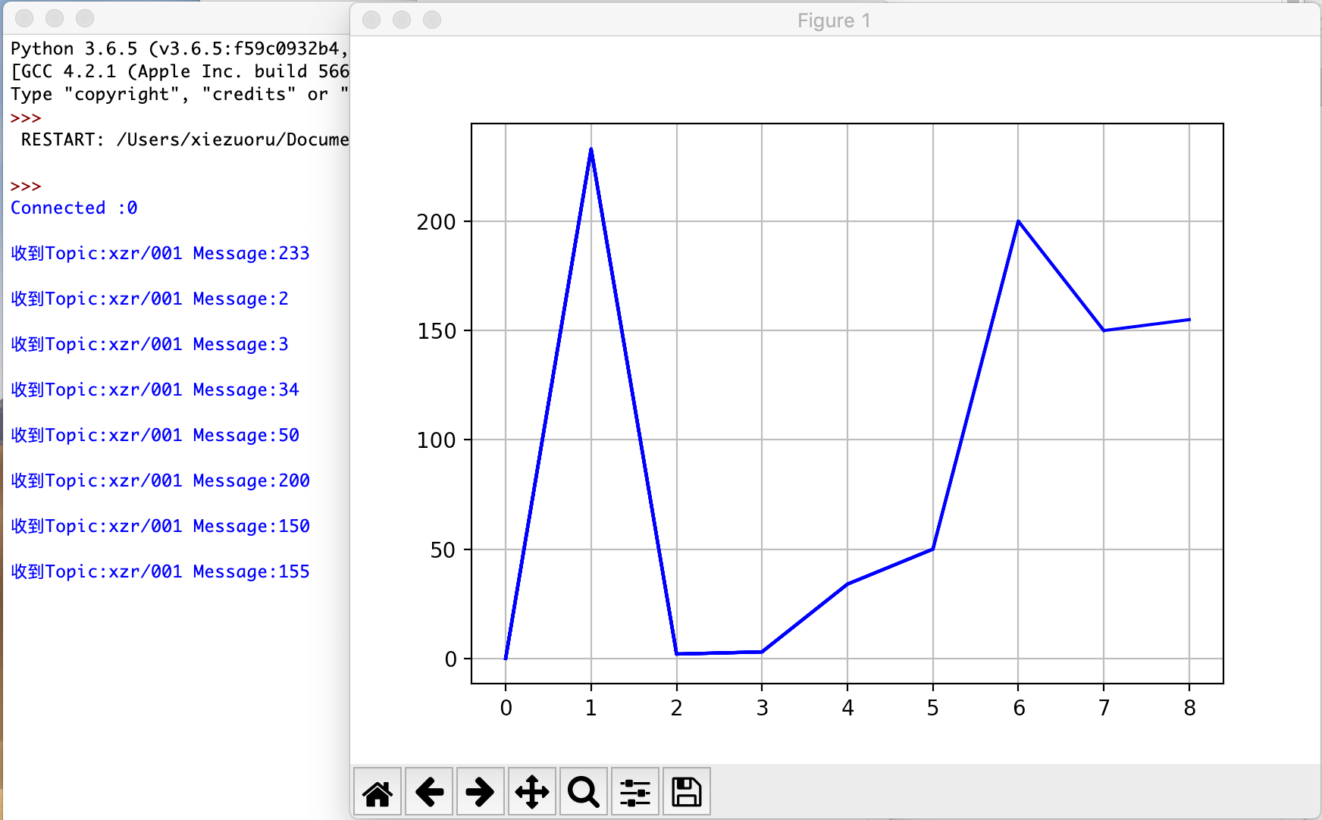Maximize the Figure 1 window
This screenshot has height=820, width=1322.
(x=432, y=20)
